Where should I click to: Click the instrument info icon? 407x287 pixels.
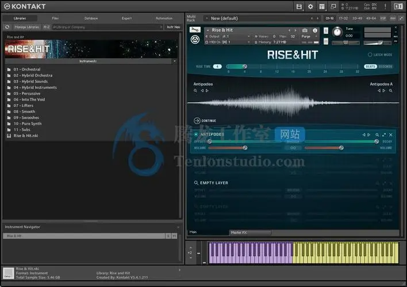coord(314,30)
